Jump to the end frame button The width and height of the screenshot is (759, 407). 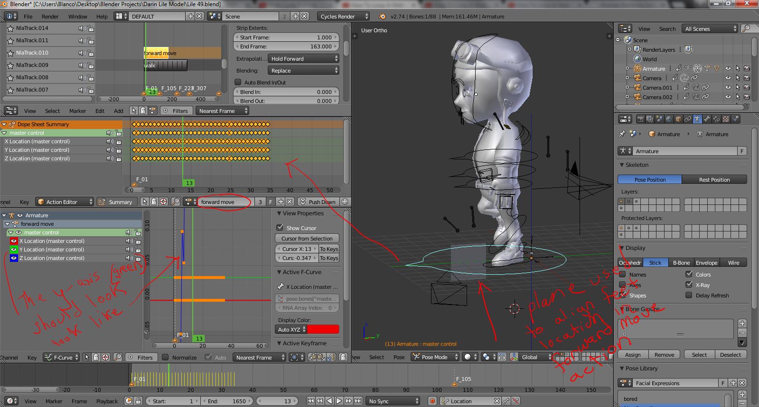[358, 401]
